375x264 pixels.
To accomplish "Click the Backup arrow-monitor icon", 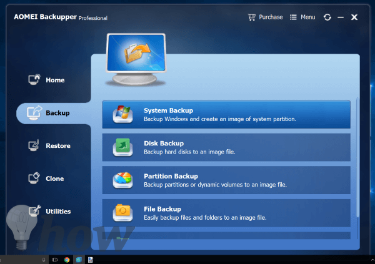I will (34, 113).
